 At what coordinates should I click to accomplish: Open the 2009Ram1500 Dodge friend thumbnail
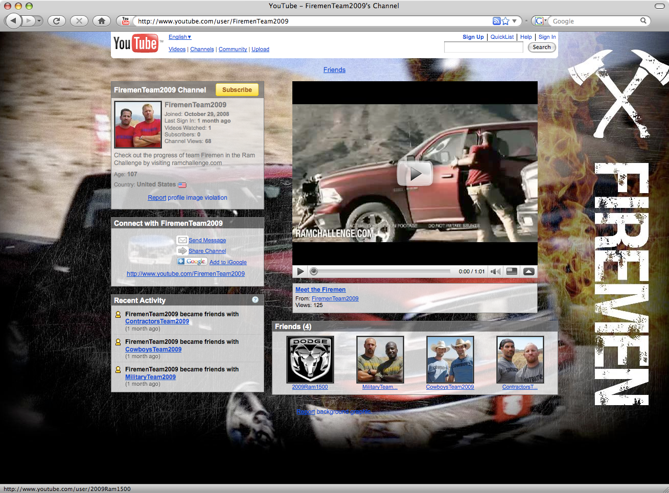coord(310,360)
